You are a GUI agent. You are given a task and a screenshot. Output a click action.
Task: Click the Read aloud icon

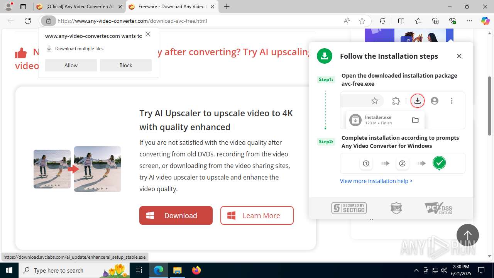pyautogui.click(x=347, y=21)
